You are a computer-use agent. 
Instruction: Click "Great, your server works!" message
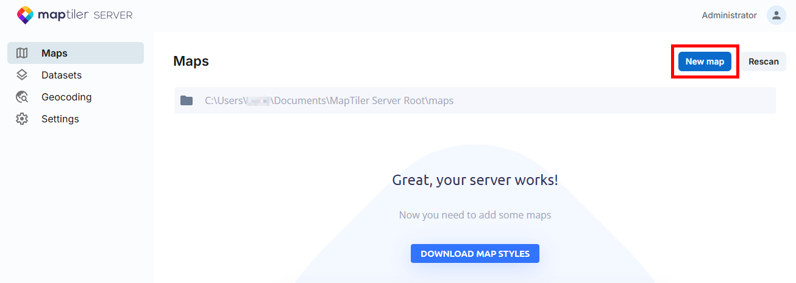pyautogui.click(x=475, y=180)
